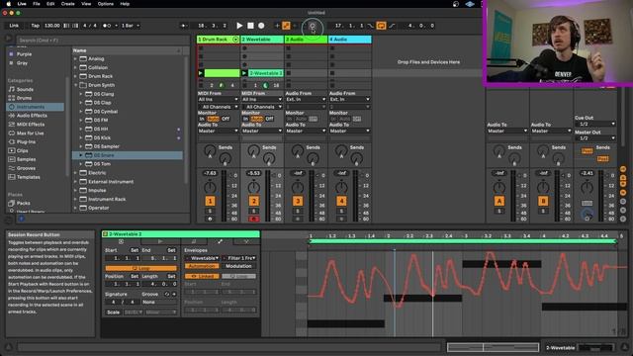
Task: Select Audio Effects category in browser
Action: pyautogui.click(x=32, y=116)
